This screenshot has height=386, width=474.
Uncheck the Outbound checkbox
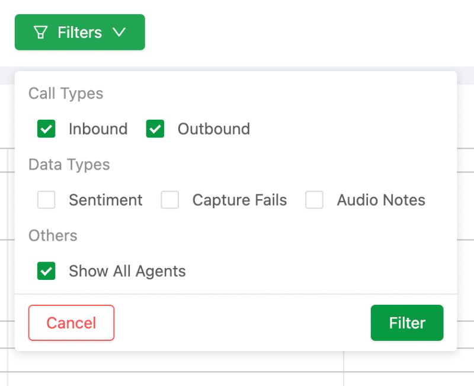pos(155,129)
